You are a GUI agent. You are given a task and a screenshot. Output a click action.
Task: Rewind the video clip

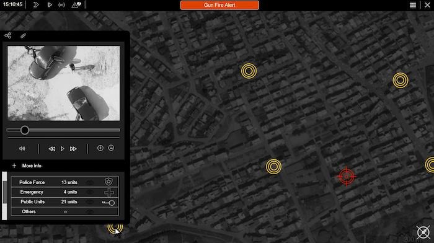tap(51, 149)
